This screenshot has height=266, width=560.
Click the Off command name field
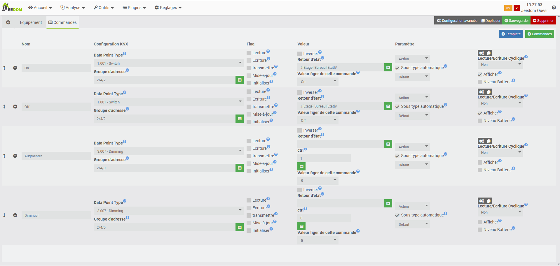(x=56, y=107)
